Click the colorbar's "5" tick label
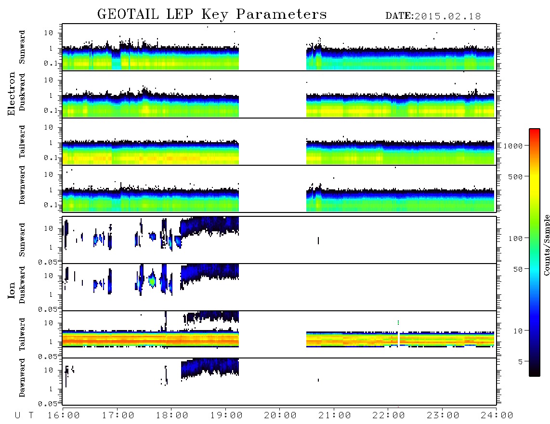 coord(520,361)
